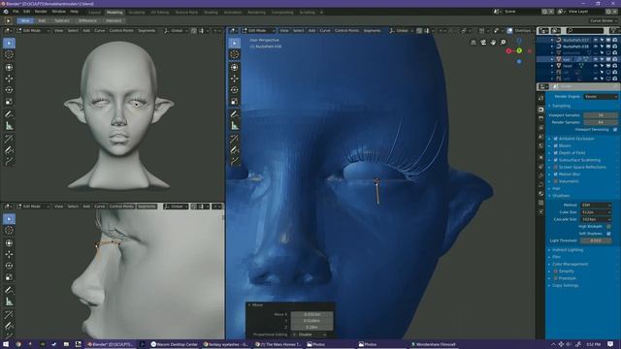The image size is (621, 349).
Task: Open the editor type menu of main viewport
Action: (x=234, y=30)
